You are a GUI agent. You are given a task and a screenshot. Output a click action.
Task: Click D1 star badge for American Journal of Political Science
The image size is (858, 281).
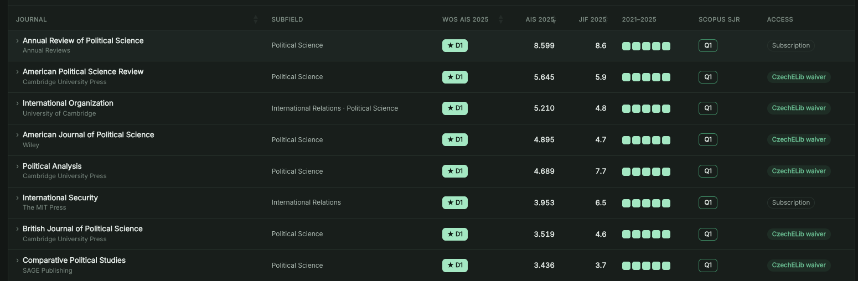455,139
